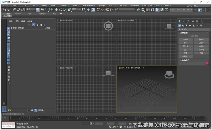
Task: Toggle the angle snap button
Action: 102,10
